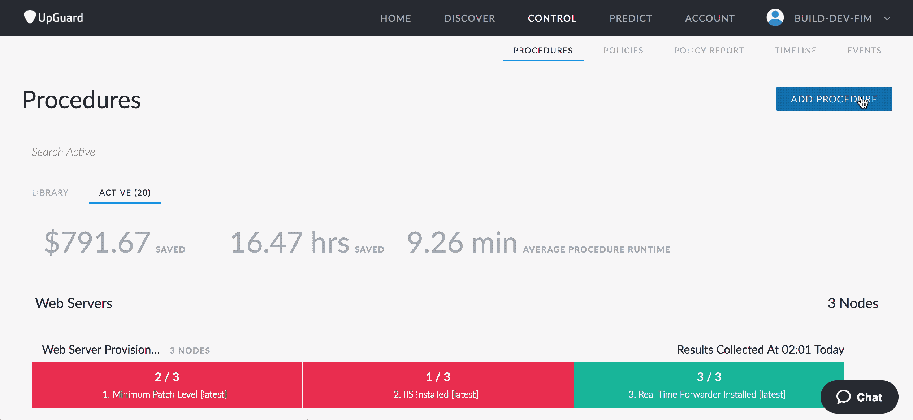Image resolution: width=913 pixels, height=420 pixels.
Task: Select the ACTIVE (20) tab
Action: click(x=125, y=193)
